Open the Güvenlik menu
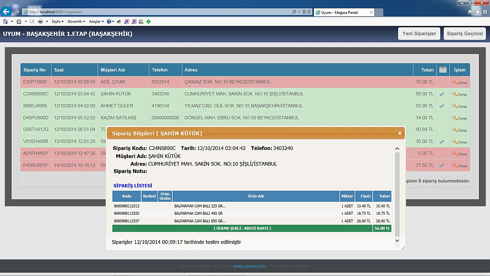 [x=76, y=22]
